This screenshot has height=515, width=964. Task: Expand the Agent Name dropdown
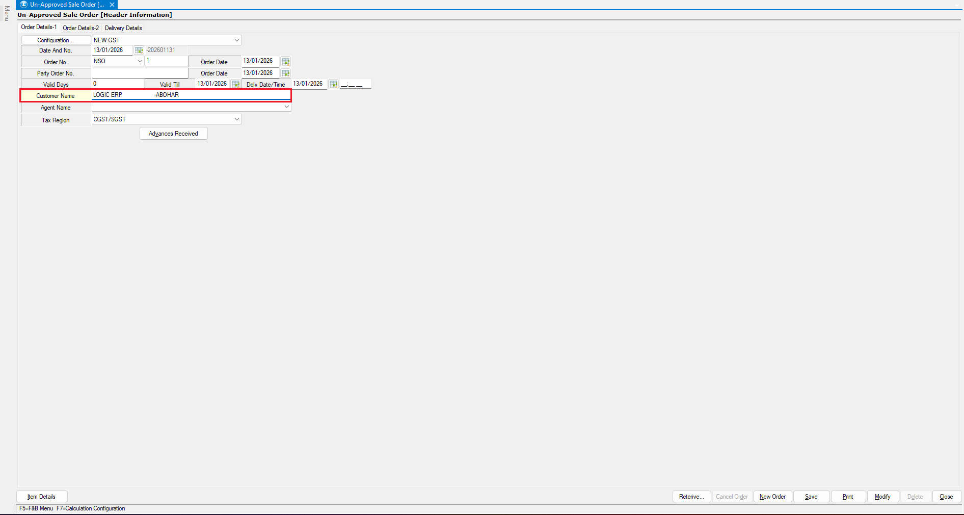(x=287, y=107)
